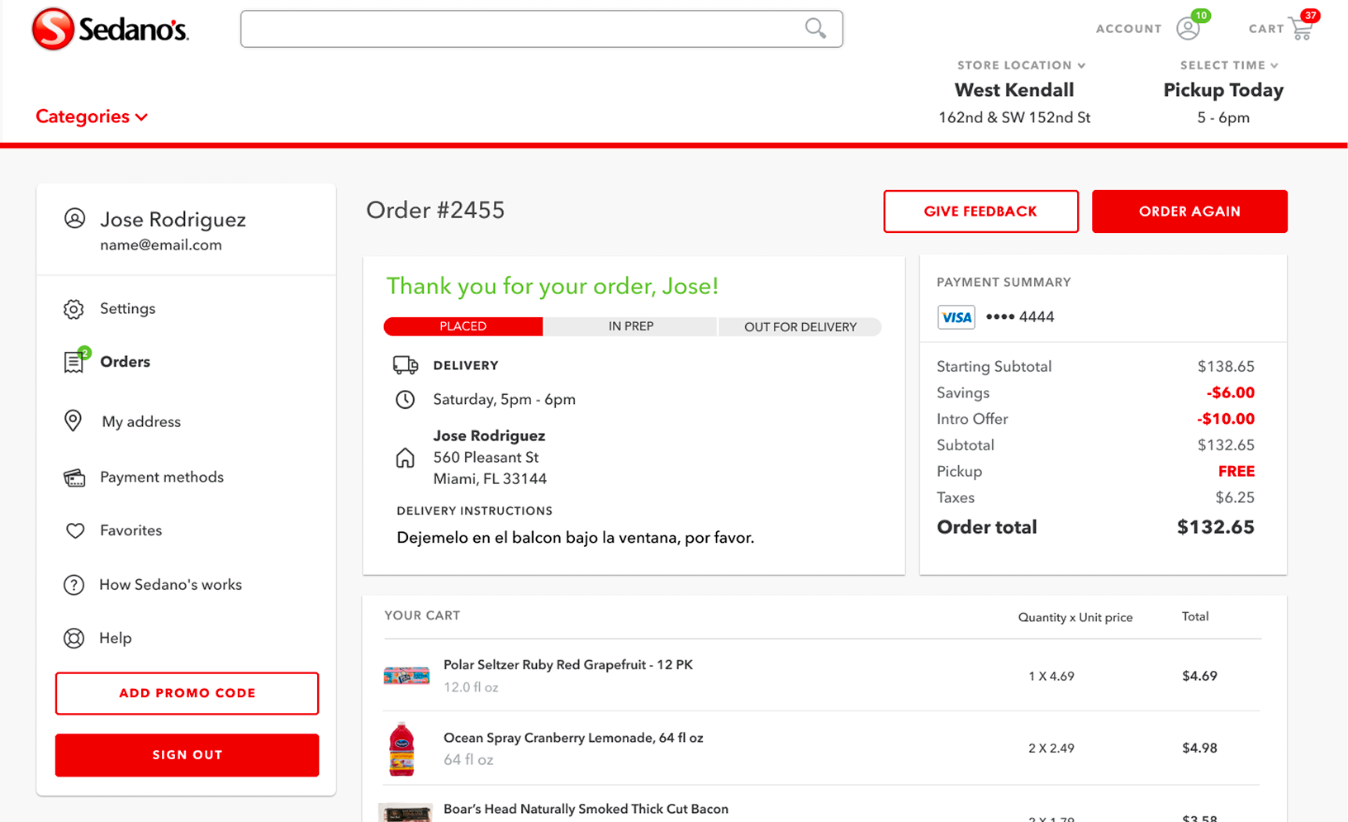The image size is (1348, 822).
Task: Click the Help lifebuoy icon
Action: click(x=74, y=638)
